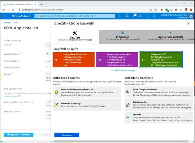Open a new browser tab
The height and width of the screenshot is (143, 195).
[42, 4]
